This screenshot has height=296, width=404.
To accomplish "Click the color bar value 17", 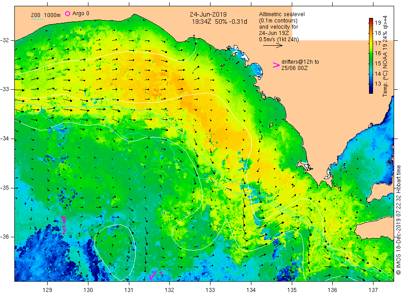I will [378, 43].
